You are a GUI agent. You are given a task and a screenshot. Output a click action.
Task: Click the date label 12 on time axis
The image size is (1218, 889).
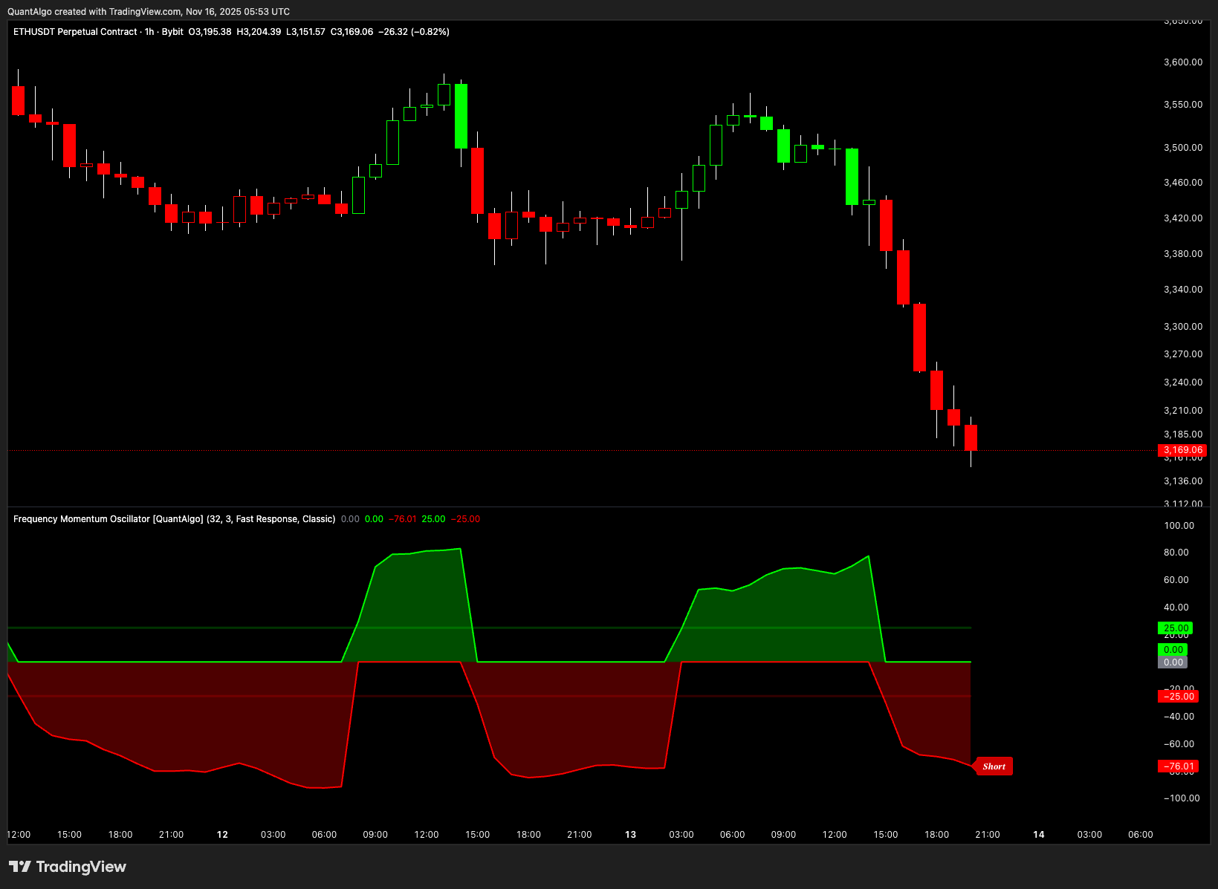click(222, 835)
